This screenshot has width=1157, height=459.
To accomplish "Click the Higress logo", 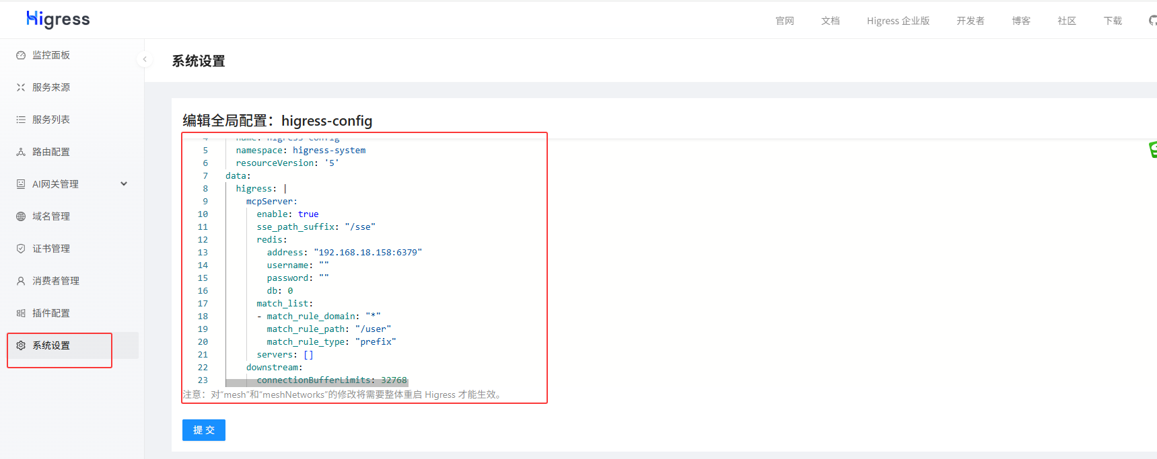I will pos(58,19).
